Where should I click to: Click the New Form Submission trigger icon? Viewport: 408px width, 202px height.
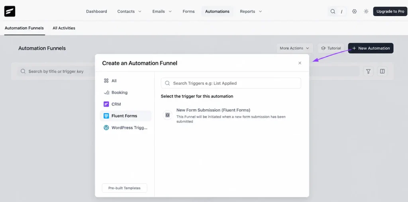pos(168,115)
